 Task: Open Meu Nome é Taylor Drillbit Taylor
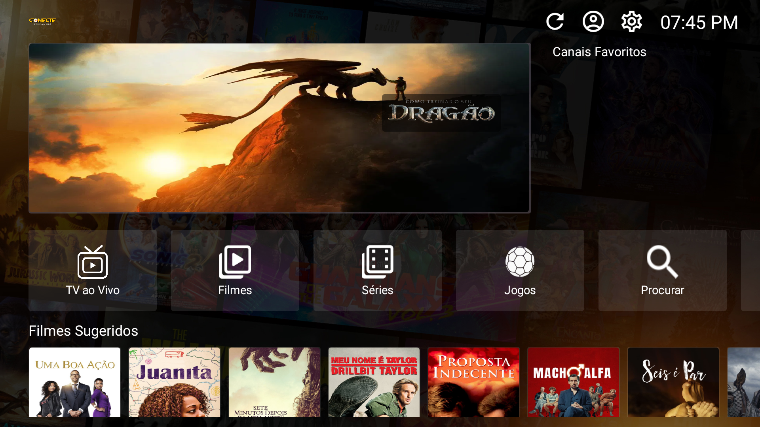coord(374,382)
